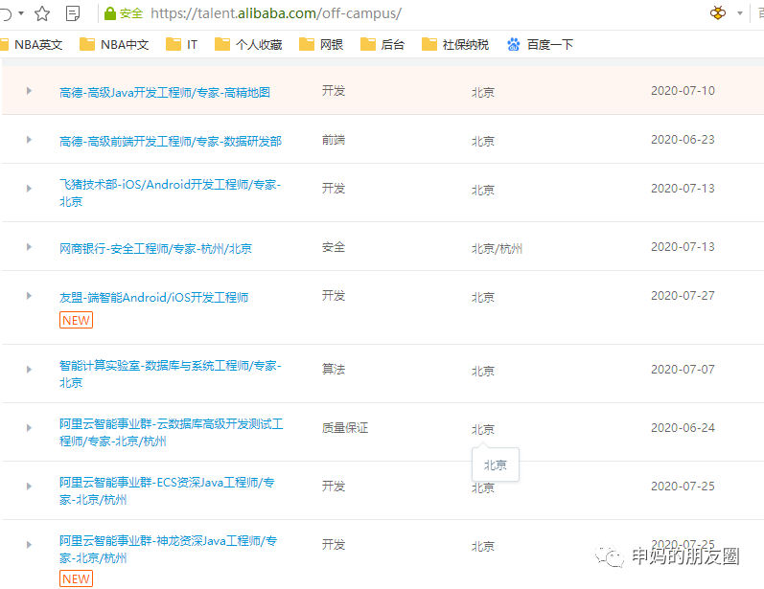This screenshot has width=764, height=589.
Task: Open job 阿里云智能事业群-神龙资深Java工程师
Action: pos(168,549)
